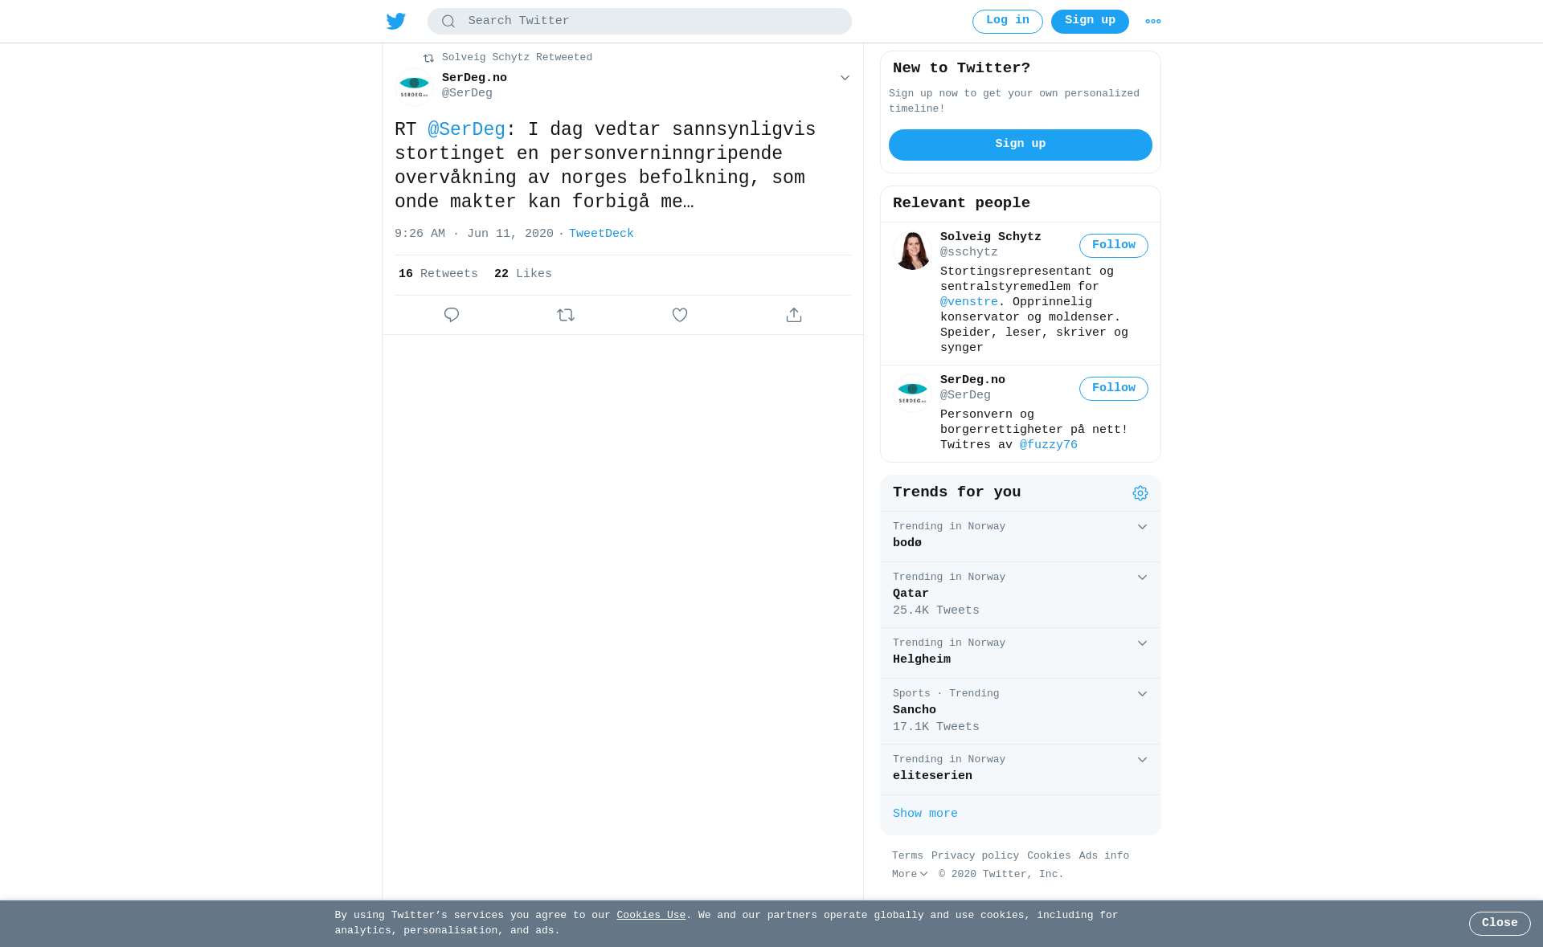The image size is (1543, 947).
Task: Click the Log in button
Action: 1008,22
